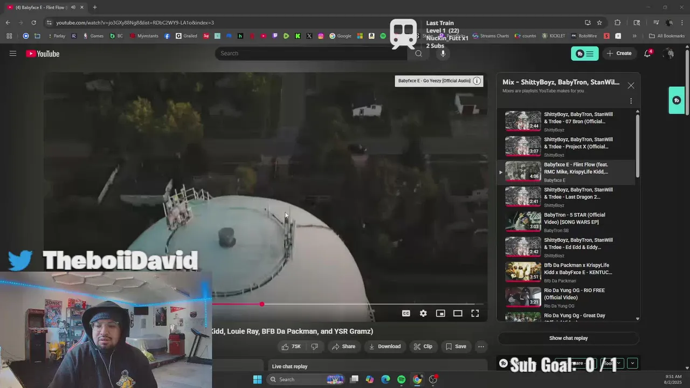Expand the hidden bookmarks chevron
Image resolution: width=690 pixels, height=388 pixels.
634,36
